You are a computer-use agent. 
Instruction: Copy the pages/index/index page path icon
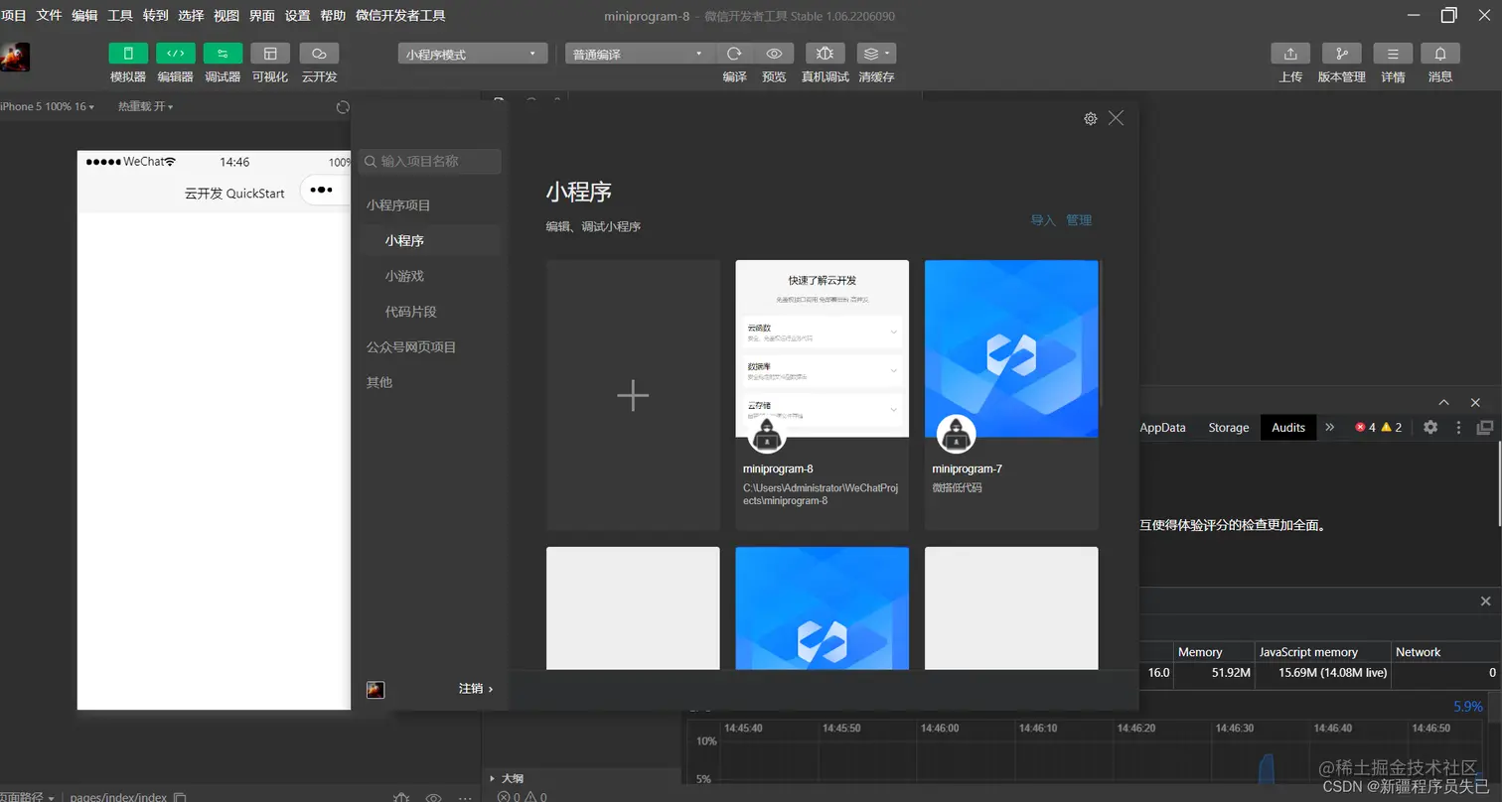(180, 797)
